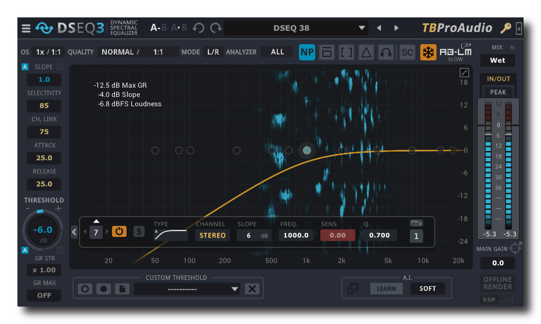
Task: Click the band group 1 button
Action: tap(416, 236)
